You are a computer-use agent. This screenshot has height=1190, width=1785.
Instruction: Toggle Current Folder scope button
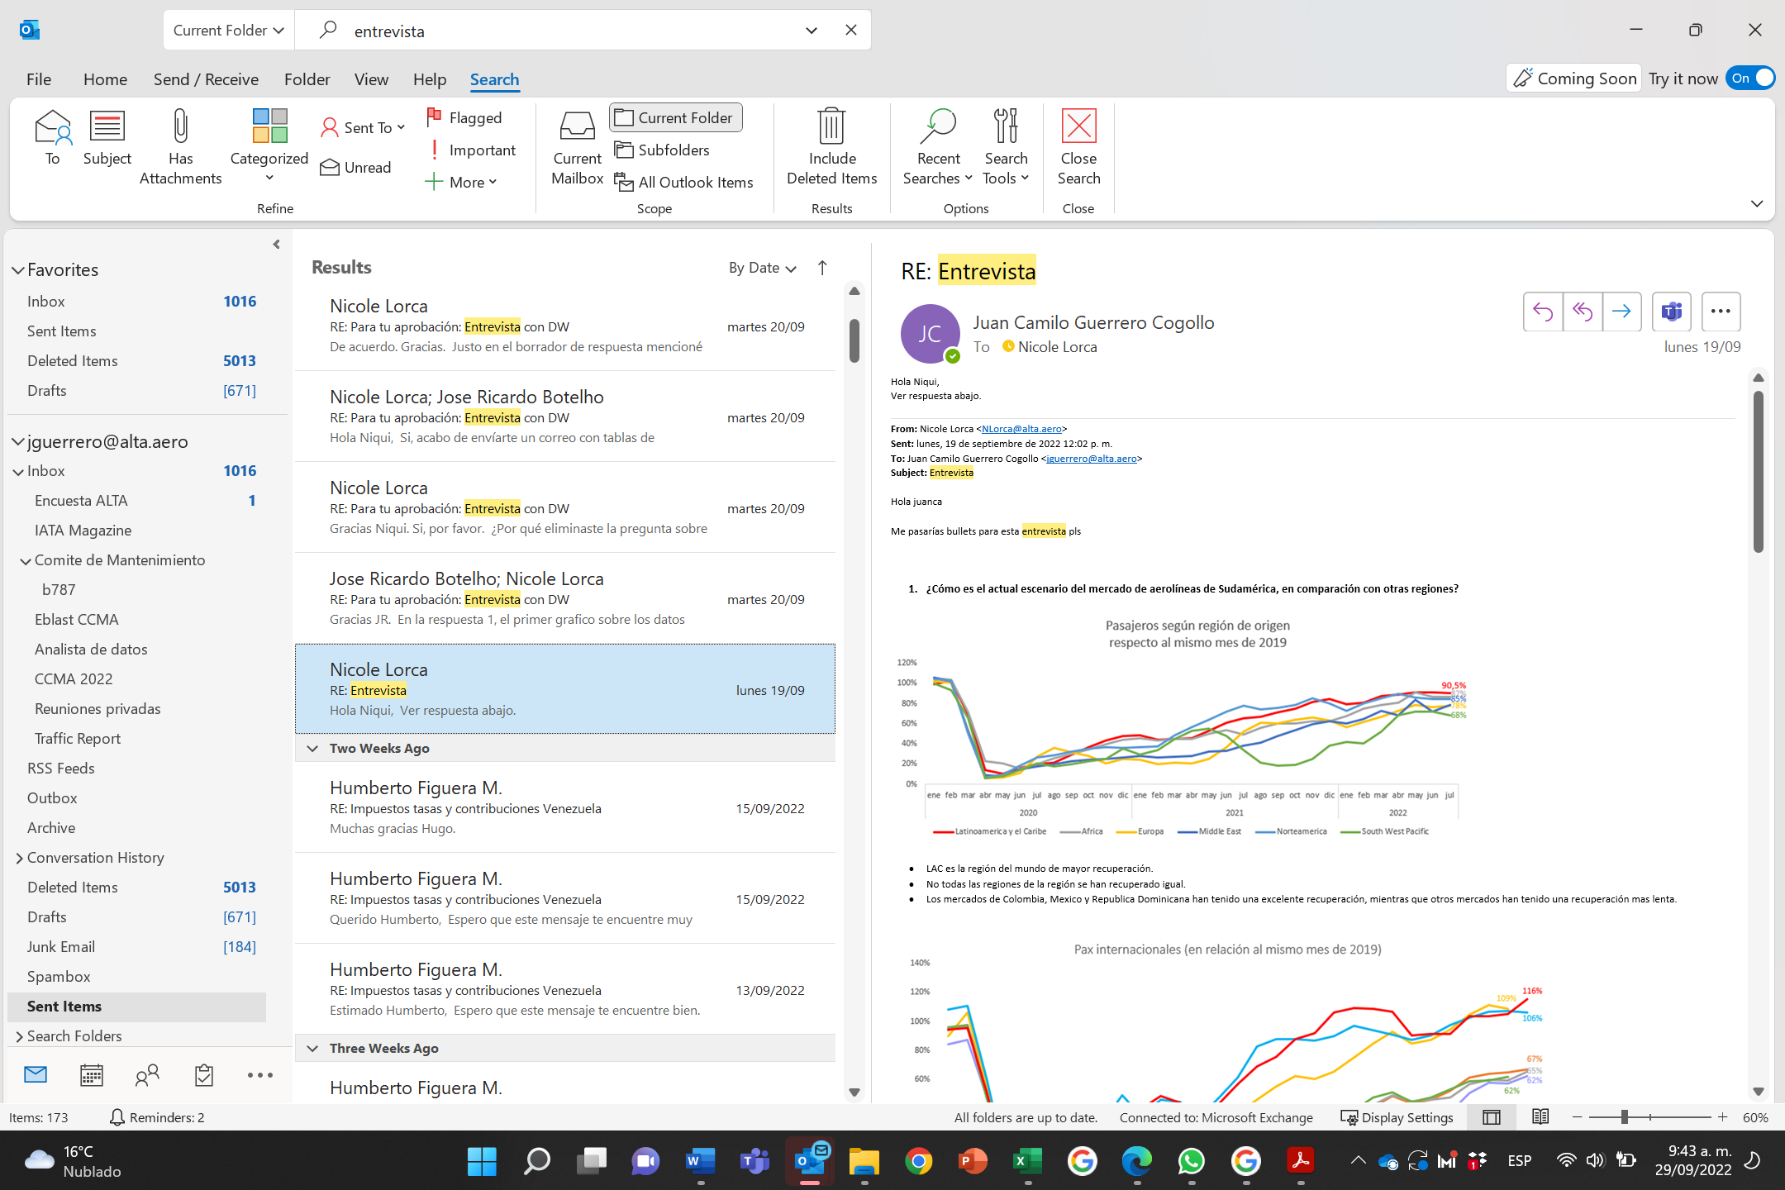pyautogui.click(x=676, y=117)
